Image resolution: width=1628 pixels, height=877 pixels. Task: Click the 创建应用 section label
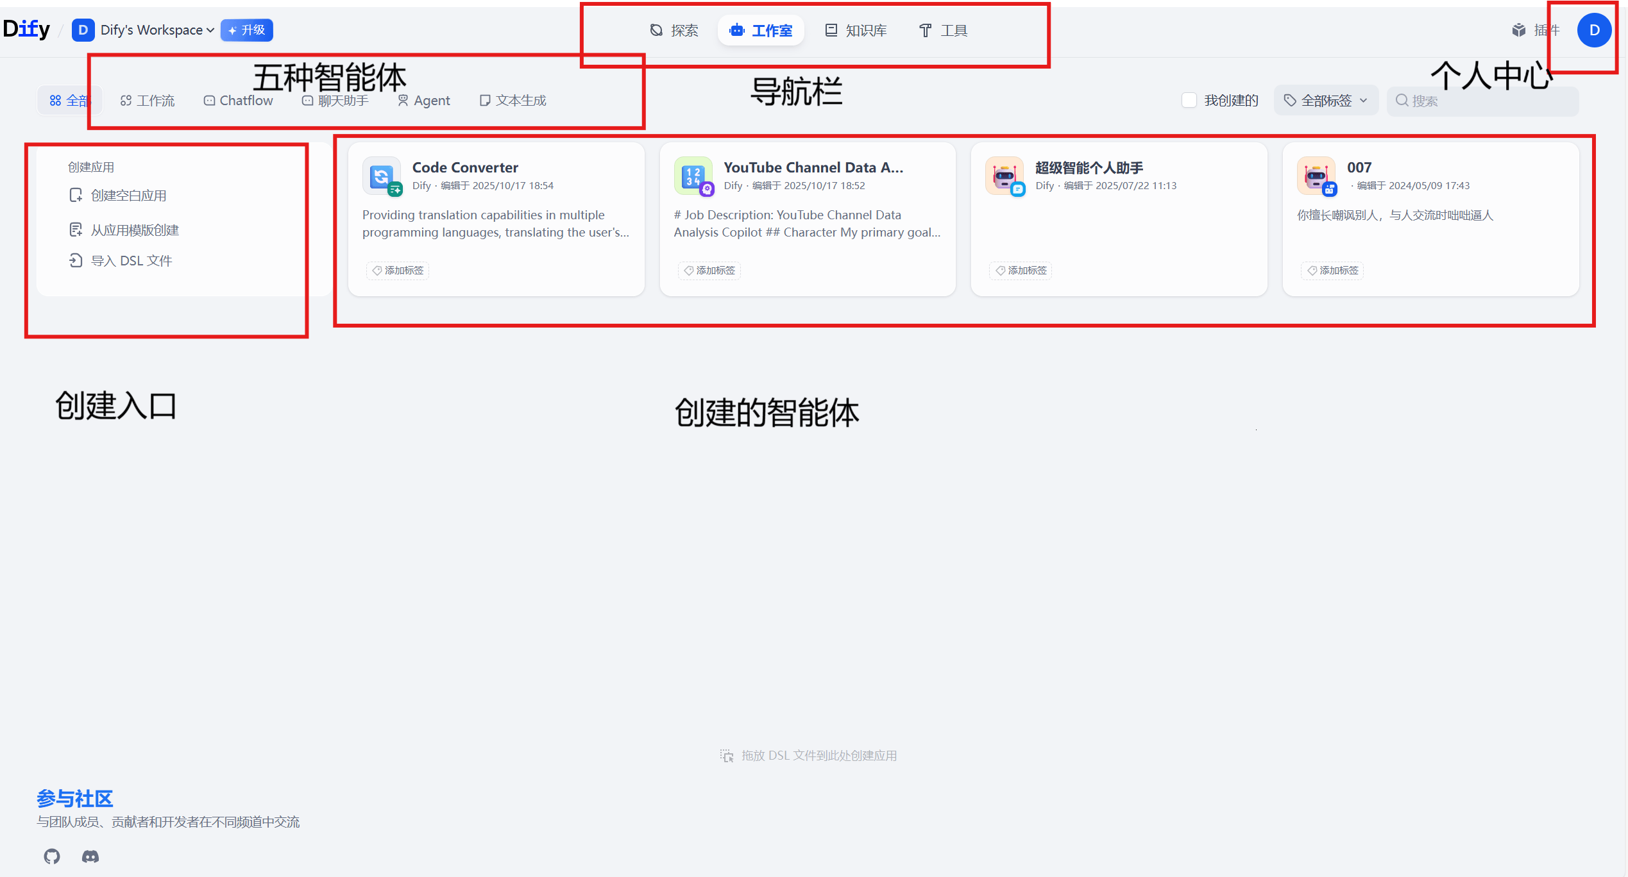(x=91, y=167)
